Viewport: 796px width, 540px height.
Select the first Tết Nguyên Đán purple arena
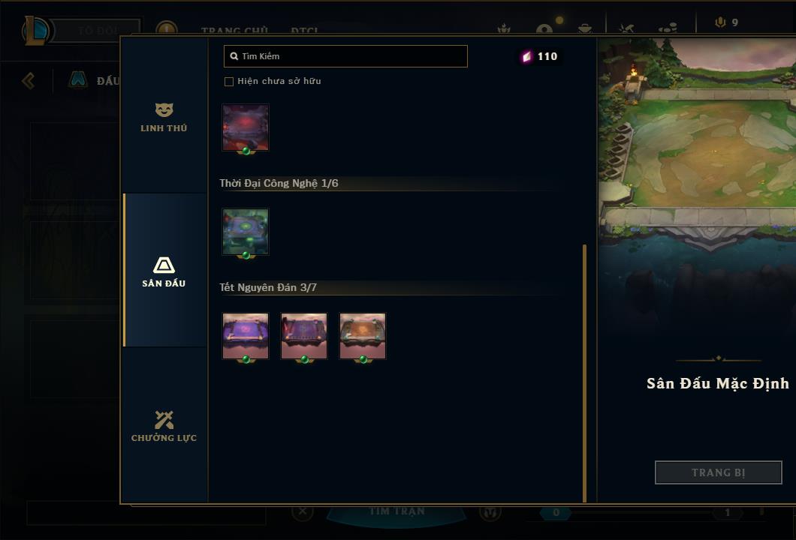(x=246, y=336)
